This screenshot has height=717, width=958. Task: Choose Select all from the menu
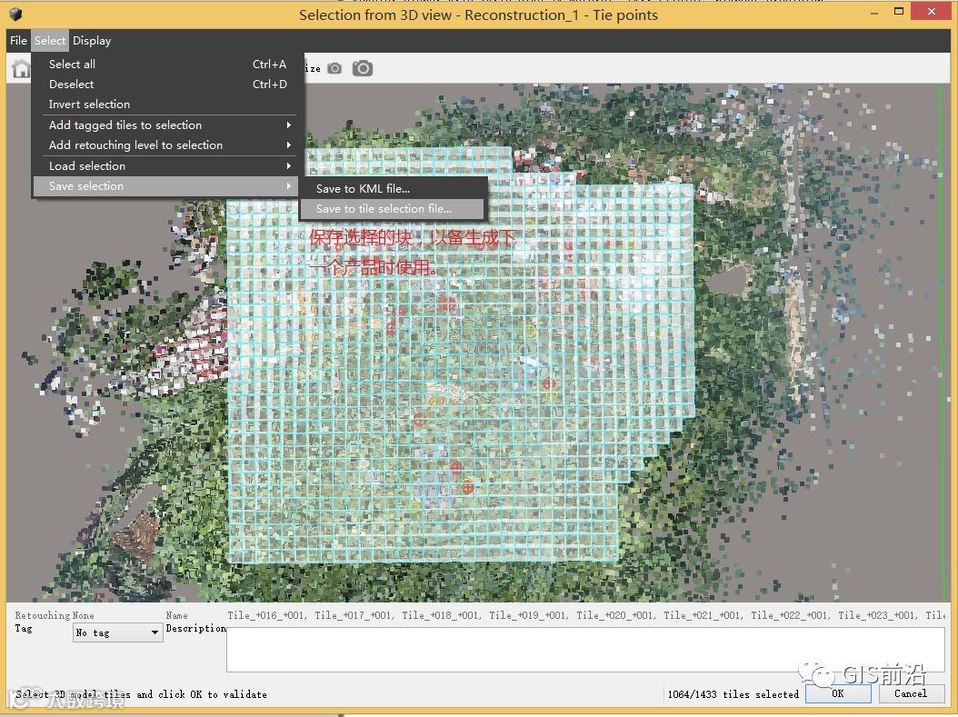[x=73, y=65]
